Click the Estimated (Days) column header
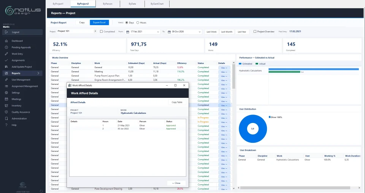Viewport: 365px width, 193px height. coord(136,63)
